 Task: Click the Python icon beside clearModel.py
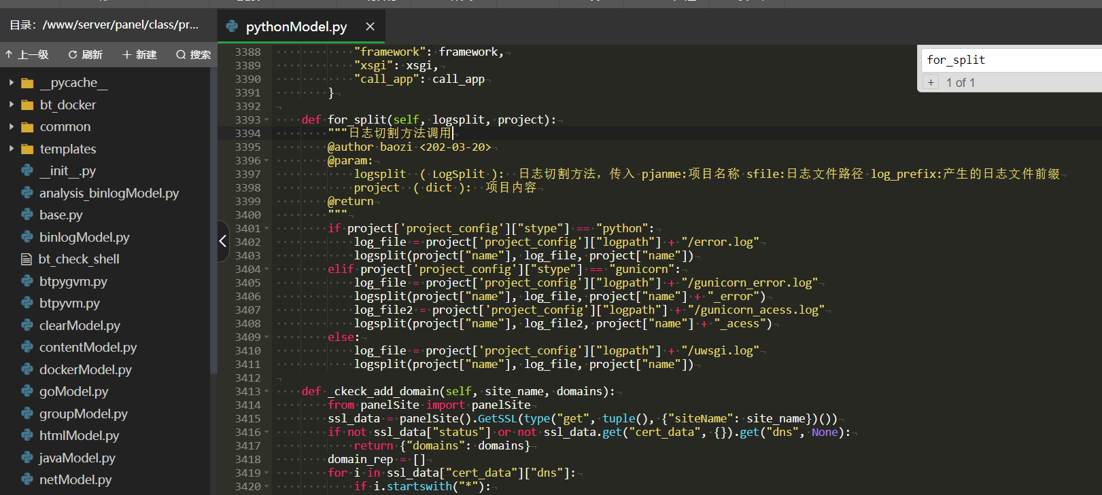(x=27, y=325)
